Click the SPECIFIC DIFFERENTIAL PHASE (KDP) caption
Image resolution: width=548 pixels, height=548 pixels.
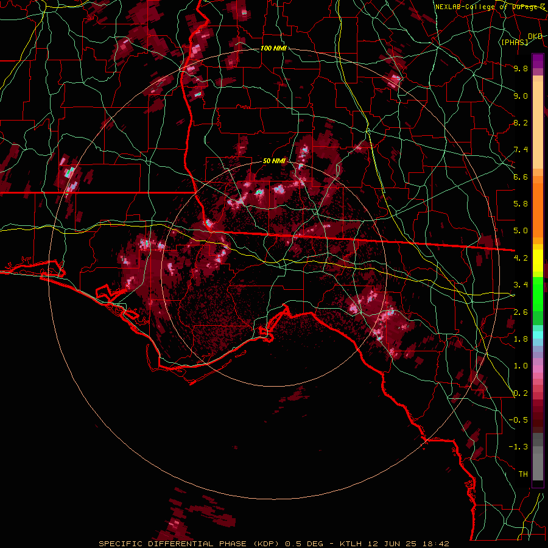[x=188, y=544]
